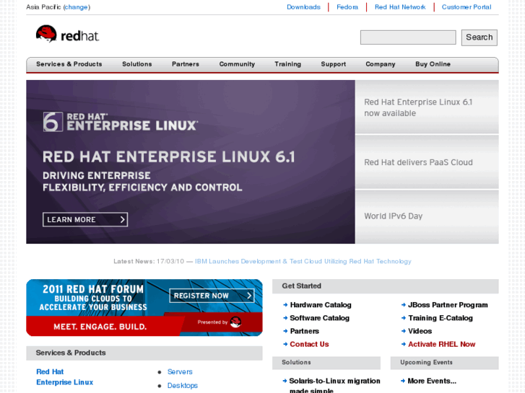Click the Search button
The image size is (525, 393).
click(479, 37)
